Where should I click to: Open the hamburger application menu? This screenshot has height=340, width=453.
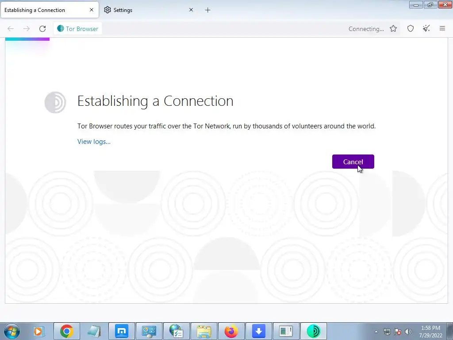pyautogui.click(x=442, y=28)
